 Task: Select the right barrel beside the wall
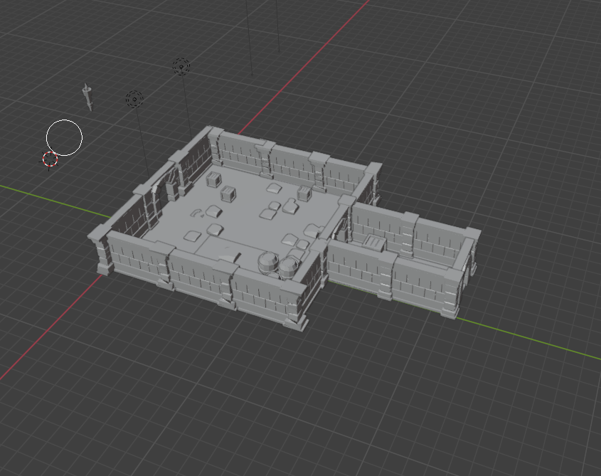pos(289,268)
